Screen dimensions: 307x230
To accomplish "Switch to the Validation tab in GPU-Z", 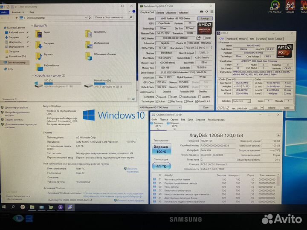I will 183,12.
